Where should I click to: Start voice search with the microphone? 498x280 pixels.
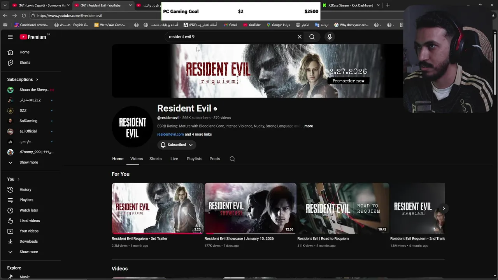pos(330,37)
